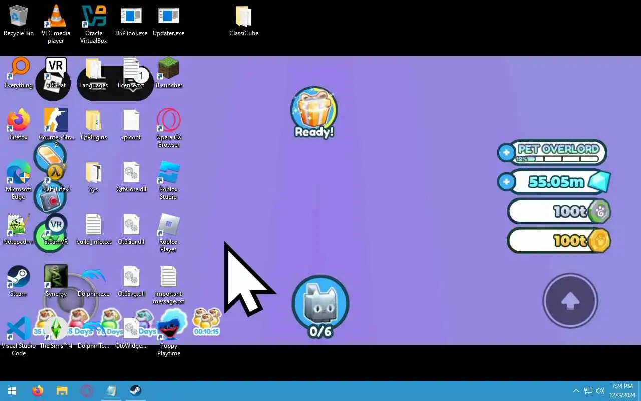The image size is (641, 401).
Task: Open the volume control tray icon
Action: tap(600, 391)
